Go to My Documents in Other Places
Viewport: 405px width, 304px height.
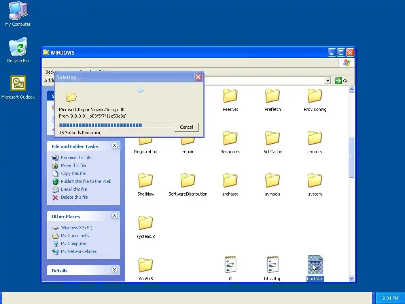75,236
